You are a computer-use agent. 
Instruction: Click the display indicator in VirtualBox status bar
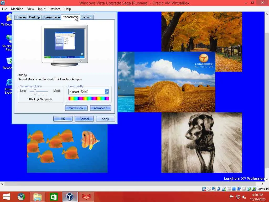click(x=234, y=189)
